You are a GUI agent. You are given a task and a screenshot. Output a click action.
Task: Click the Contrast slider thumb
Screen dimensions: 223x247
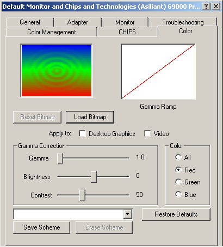82,195
